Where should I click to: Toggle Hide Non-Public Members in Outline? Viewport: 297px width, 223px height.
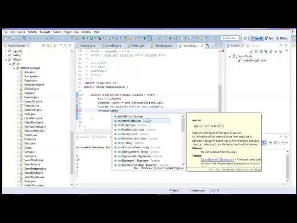tap(276, 52)
